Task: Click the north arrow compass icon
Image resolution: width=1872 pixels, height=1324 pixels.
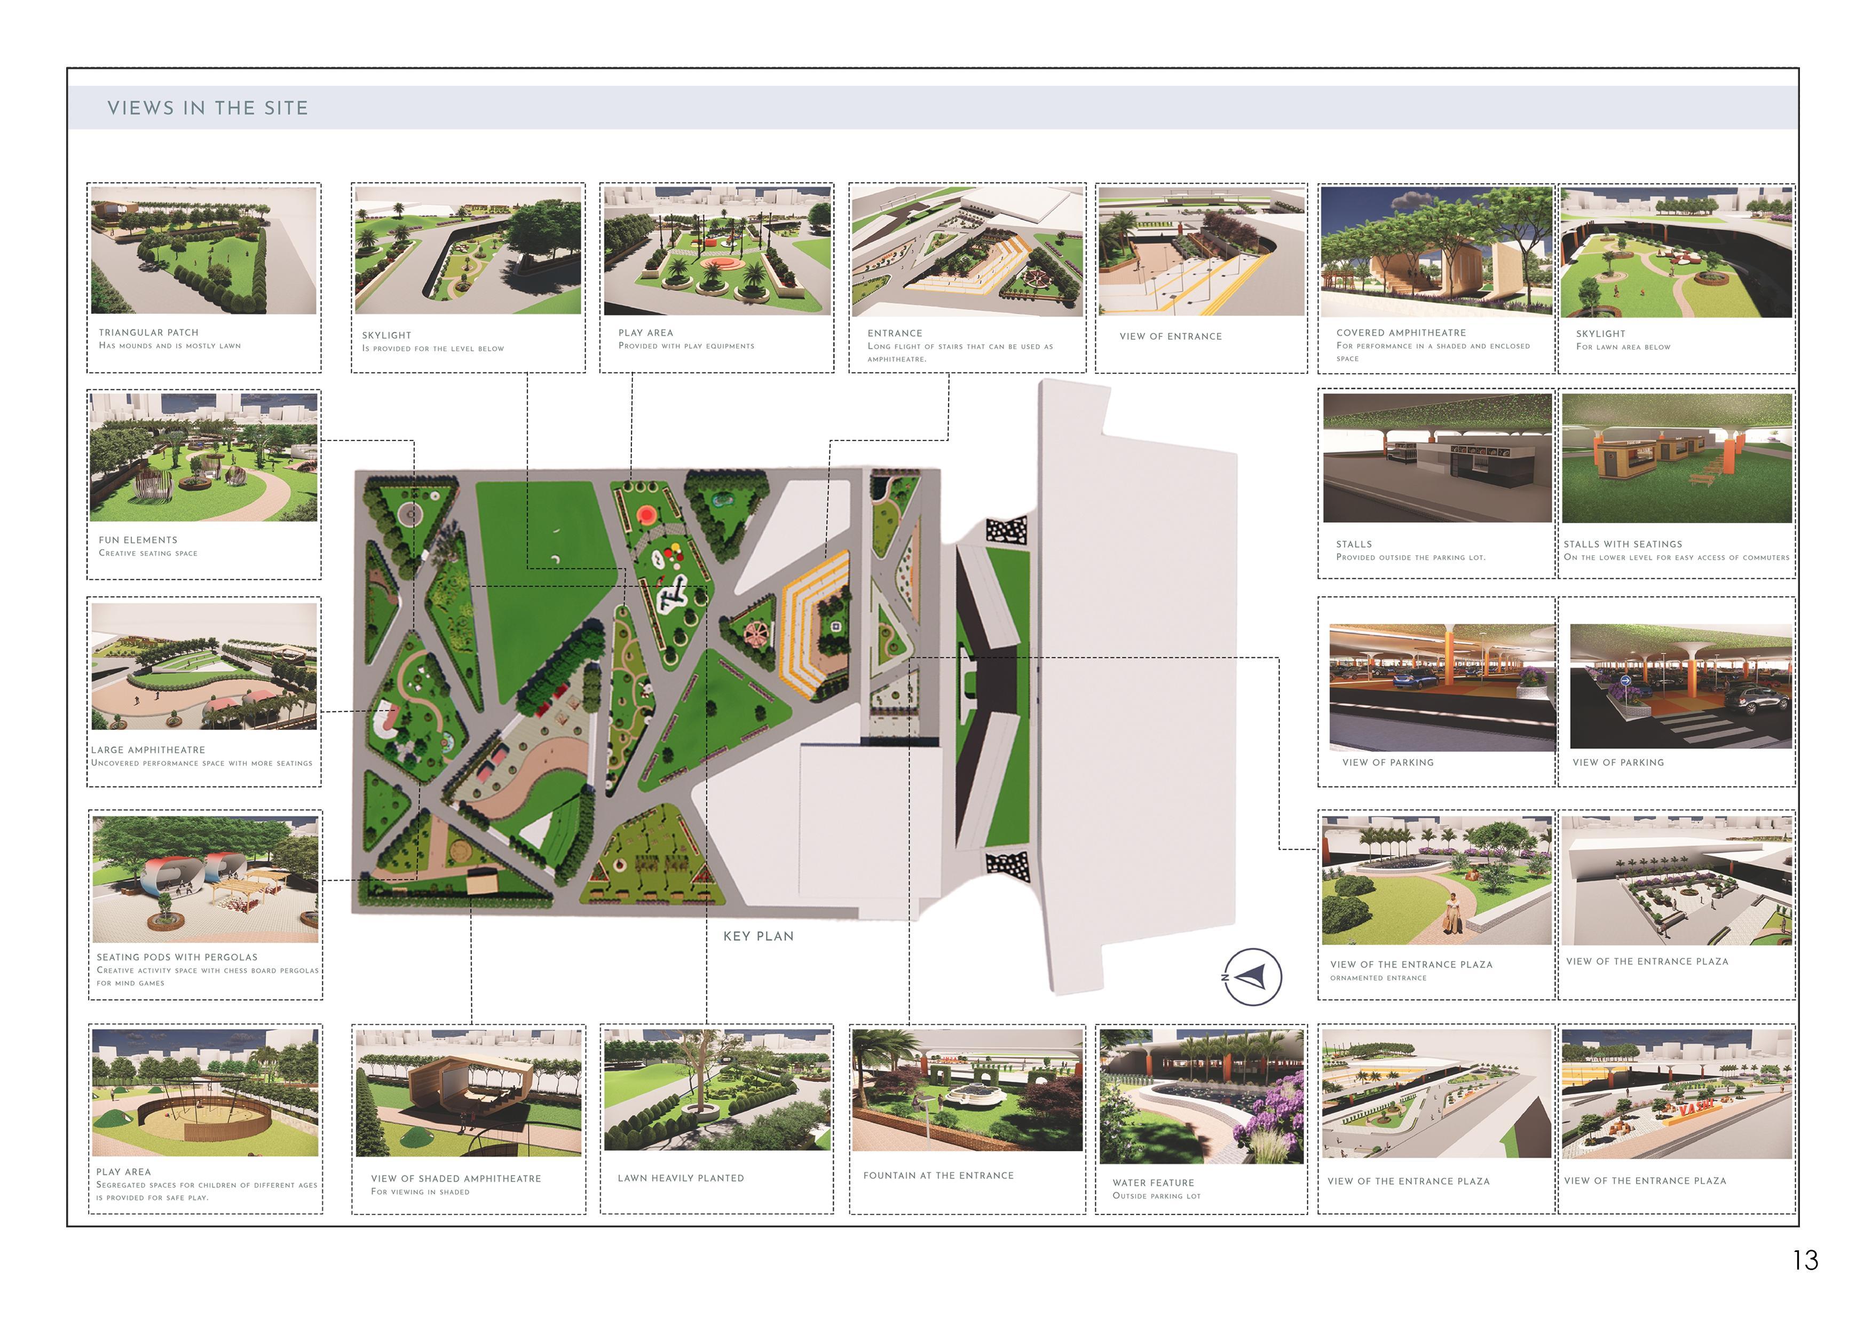Action: click(1253, 976)
